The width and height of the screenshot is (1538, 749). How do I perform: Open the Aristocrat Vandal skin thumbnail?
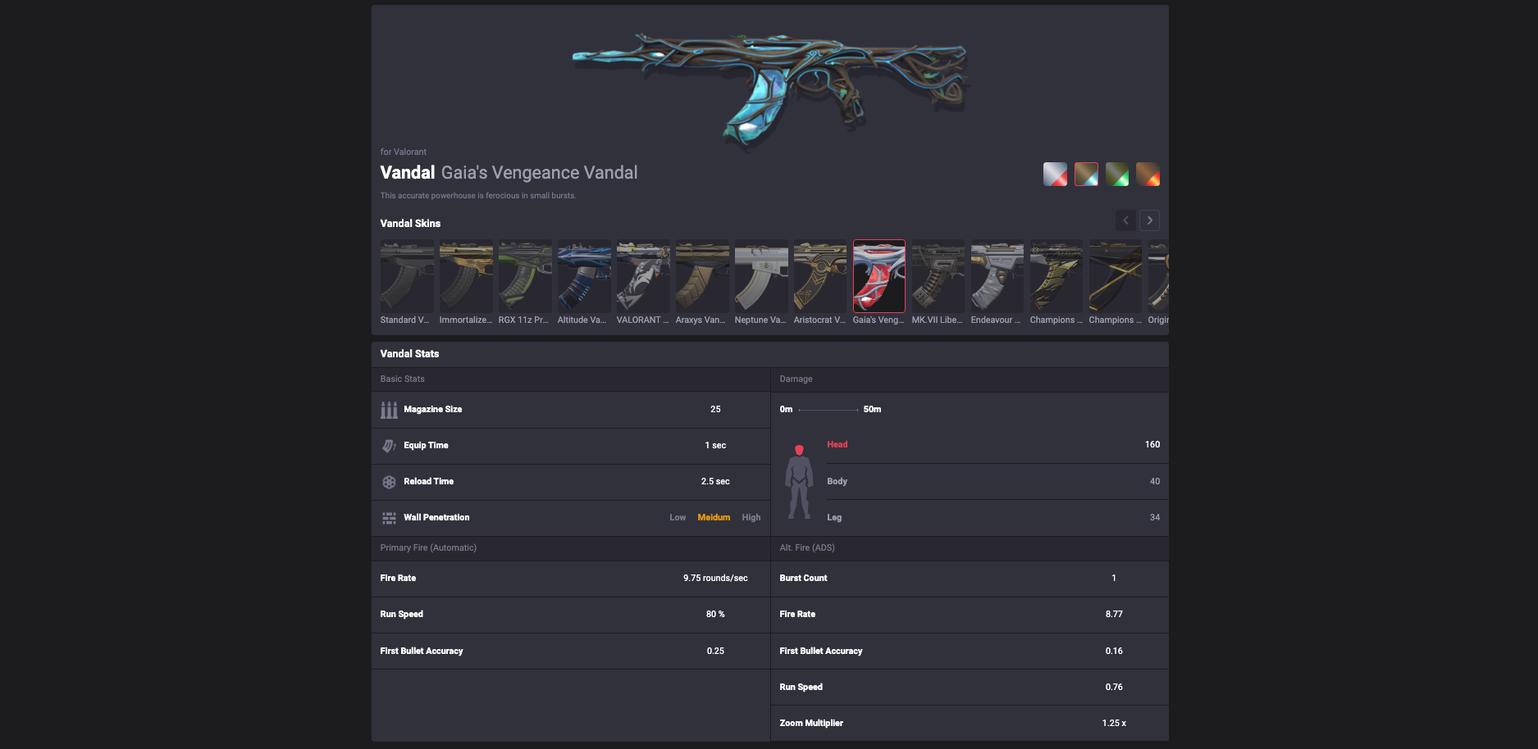click(820, 276)
